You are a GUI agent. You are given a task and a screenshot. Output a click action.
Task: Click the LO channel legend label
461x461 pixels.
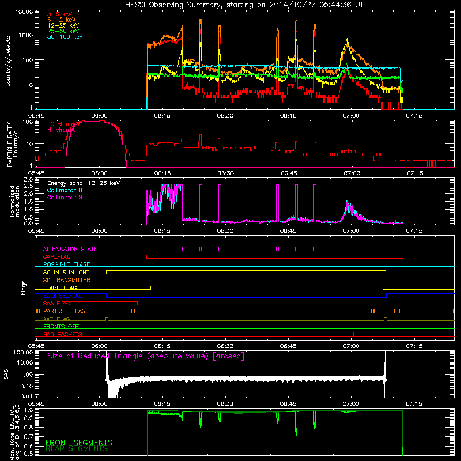(63, 124)
